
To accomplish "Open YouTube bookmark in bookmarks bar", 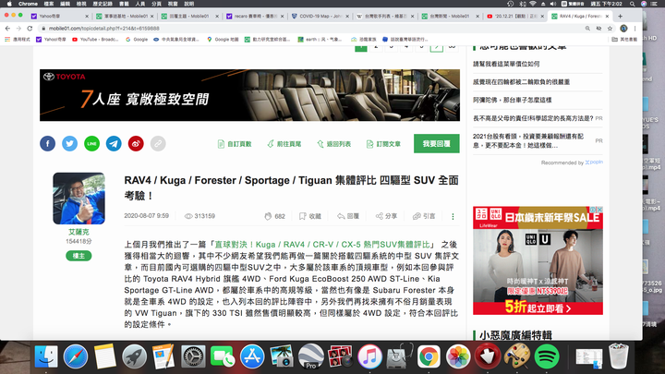I will [95, 40].
